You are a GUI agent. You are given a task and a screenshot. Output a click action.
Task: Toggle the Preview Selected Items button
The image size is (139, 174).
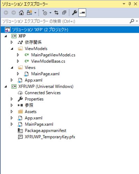[82, 13]
